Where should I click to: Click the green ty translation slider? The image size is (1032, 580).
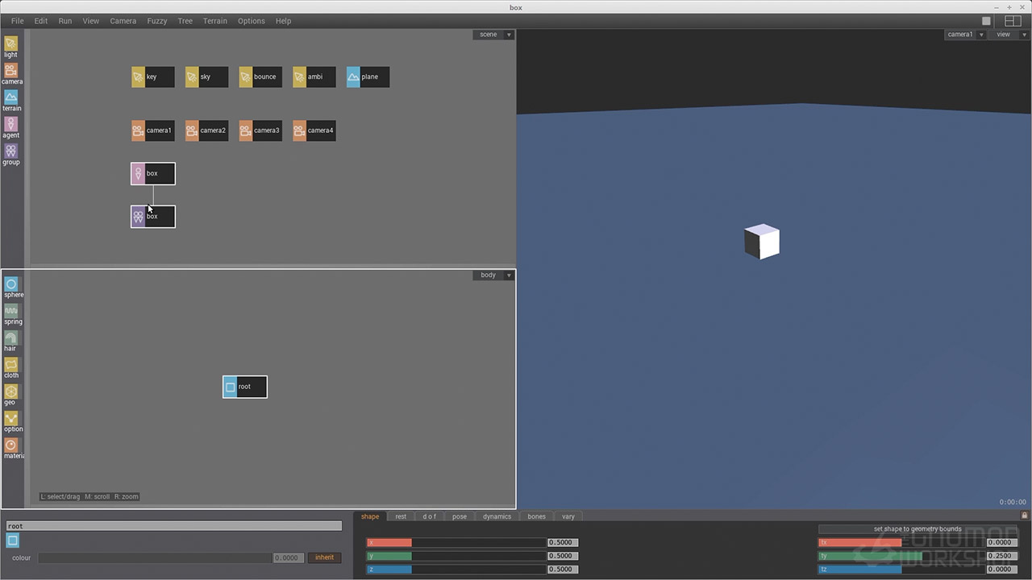pyautogui.click(x=900, y=556)
